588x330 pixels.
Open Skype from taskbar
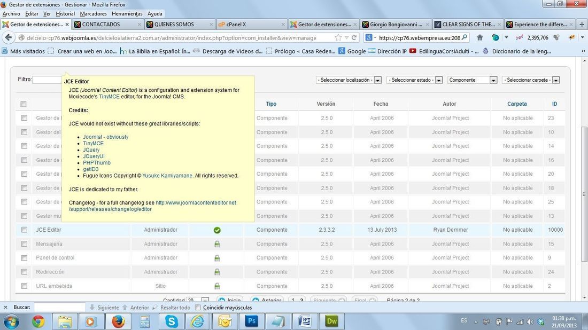pos(172,321)
